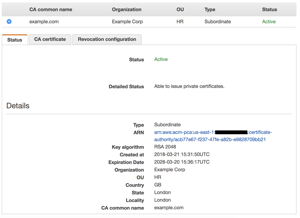The image size is (300, 218).
Task: Click the HR value in the OU column
Action: [180, 21]
